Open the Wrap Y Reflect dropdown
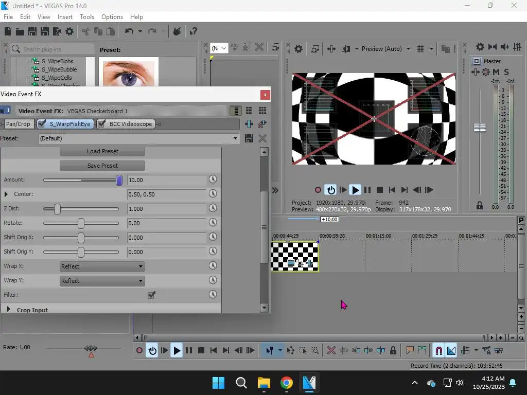 pos(102,281)
